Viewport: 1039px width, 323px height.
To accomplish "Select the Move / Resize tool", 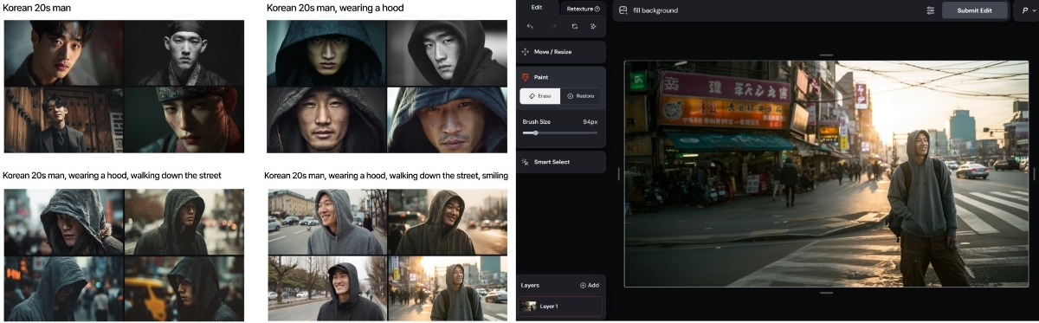I will [x=561, y=52].
